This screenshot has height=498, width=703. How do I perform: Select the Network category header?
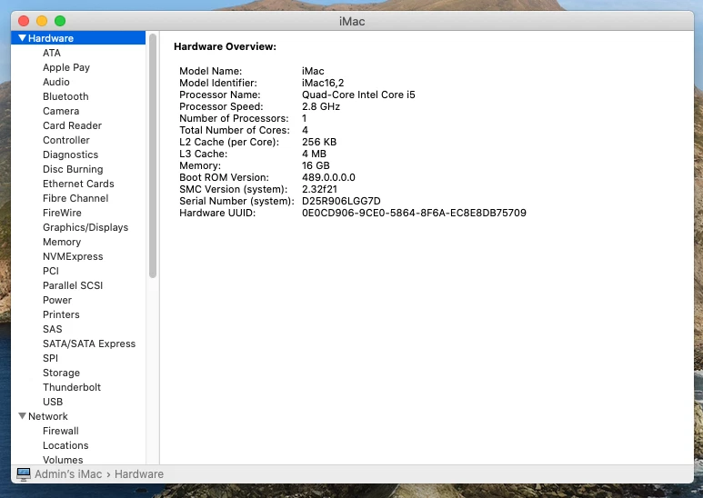[48, 416]
